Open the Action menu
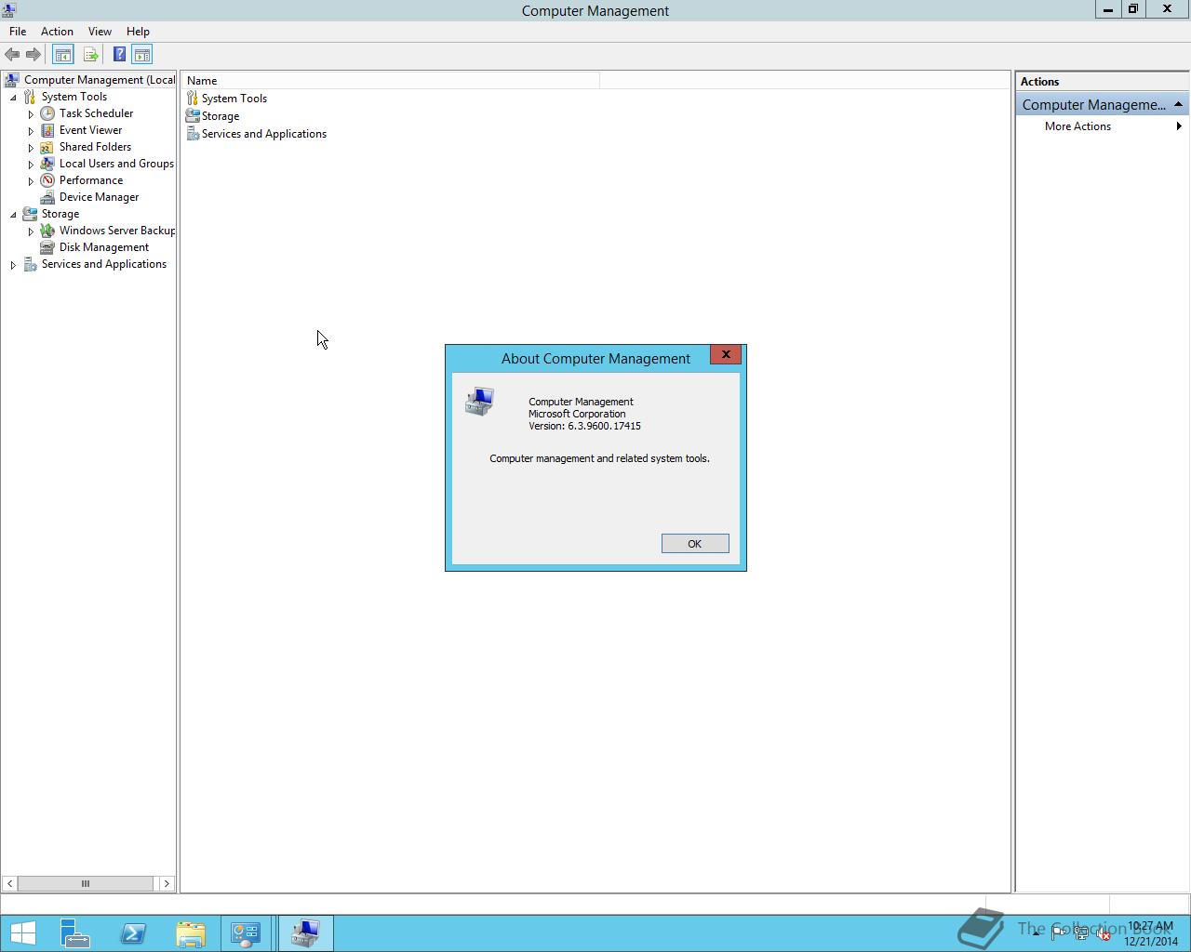1191x952 pixels. pyautogui.click(x=57, y=32)
